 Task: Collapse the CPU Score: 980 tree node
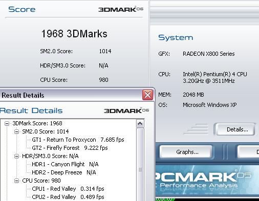(16, 181)
